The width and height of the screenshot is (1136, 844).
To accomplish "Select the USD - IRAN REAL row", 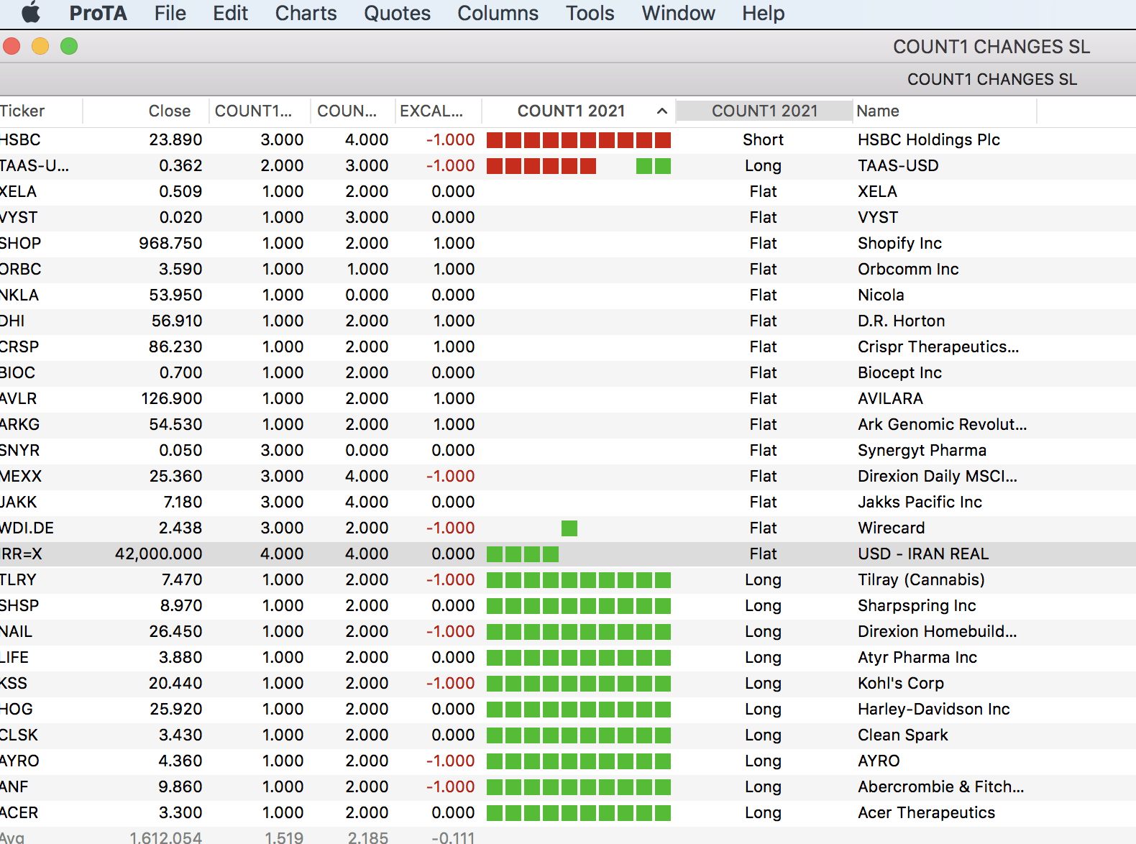I will point(568,554).
